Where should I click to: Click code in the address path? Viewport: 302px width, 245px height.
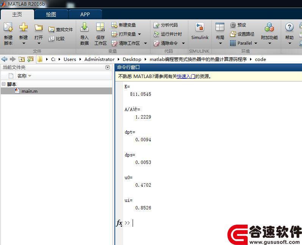click(260, 59)
